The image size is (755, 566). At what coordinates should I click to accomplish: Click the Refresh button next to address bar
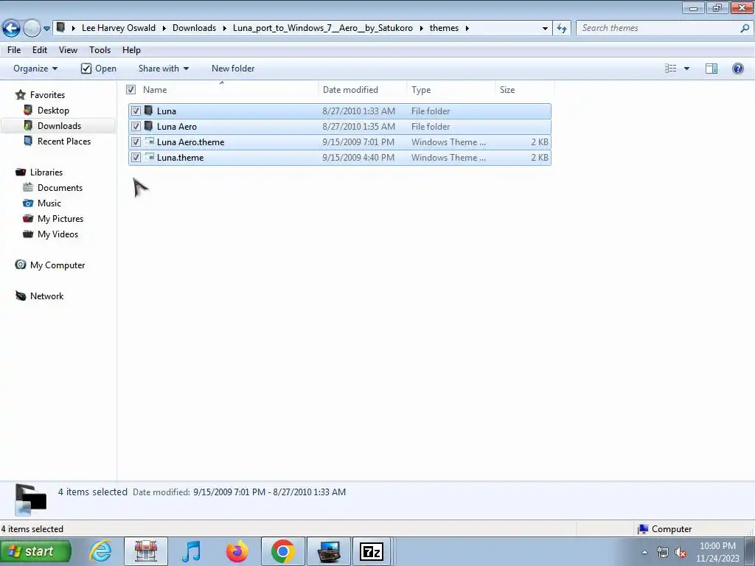(x=561, y=29)
